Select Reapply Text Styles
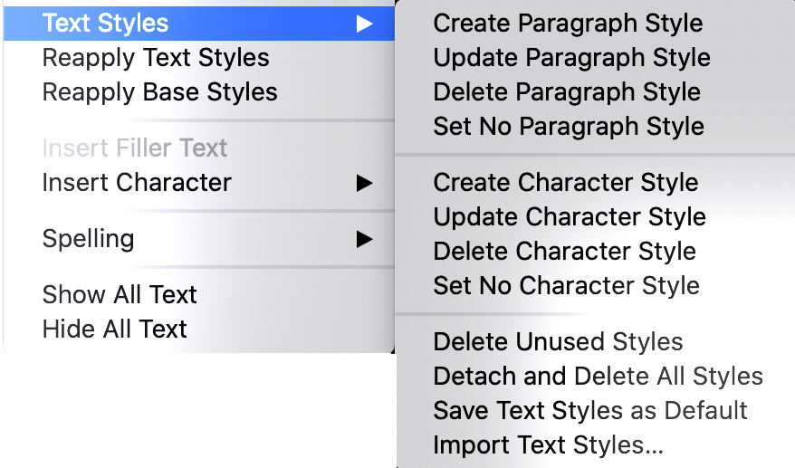Image resolution: width=795 pixels, height=468 pixels. pyautogui.click(x=156, y=58)
